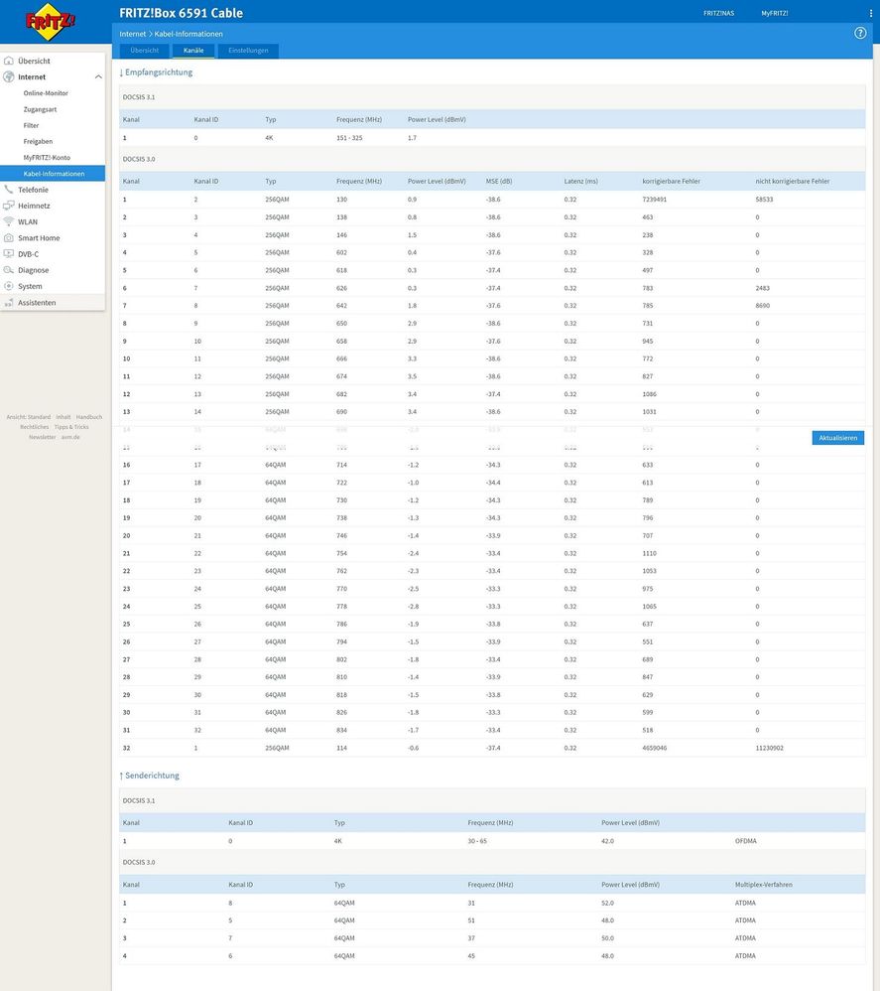
Task: Click the FRITZ! logo
Action: click(50, 22)
